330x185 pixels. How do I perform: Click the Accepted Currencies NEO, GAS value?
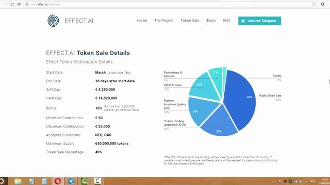pyautogui.click(x=103, y=135)
